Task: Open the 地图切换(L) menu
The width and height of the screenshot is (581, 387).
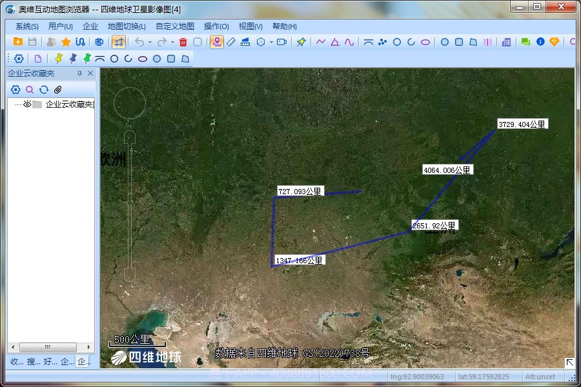Action: coord(125,26)
